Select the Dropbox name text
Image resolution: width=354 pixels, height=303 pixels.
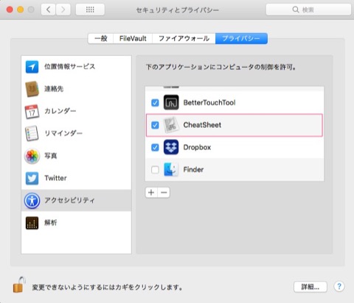click(x=197, y=147)
